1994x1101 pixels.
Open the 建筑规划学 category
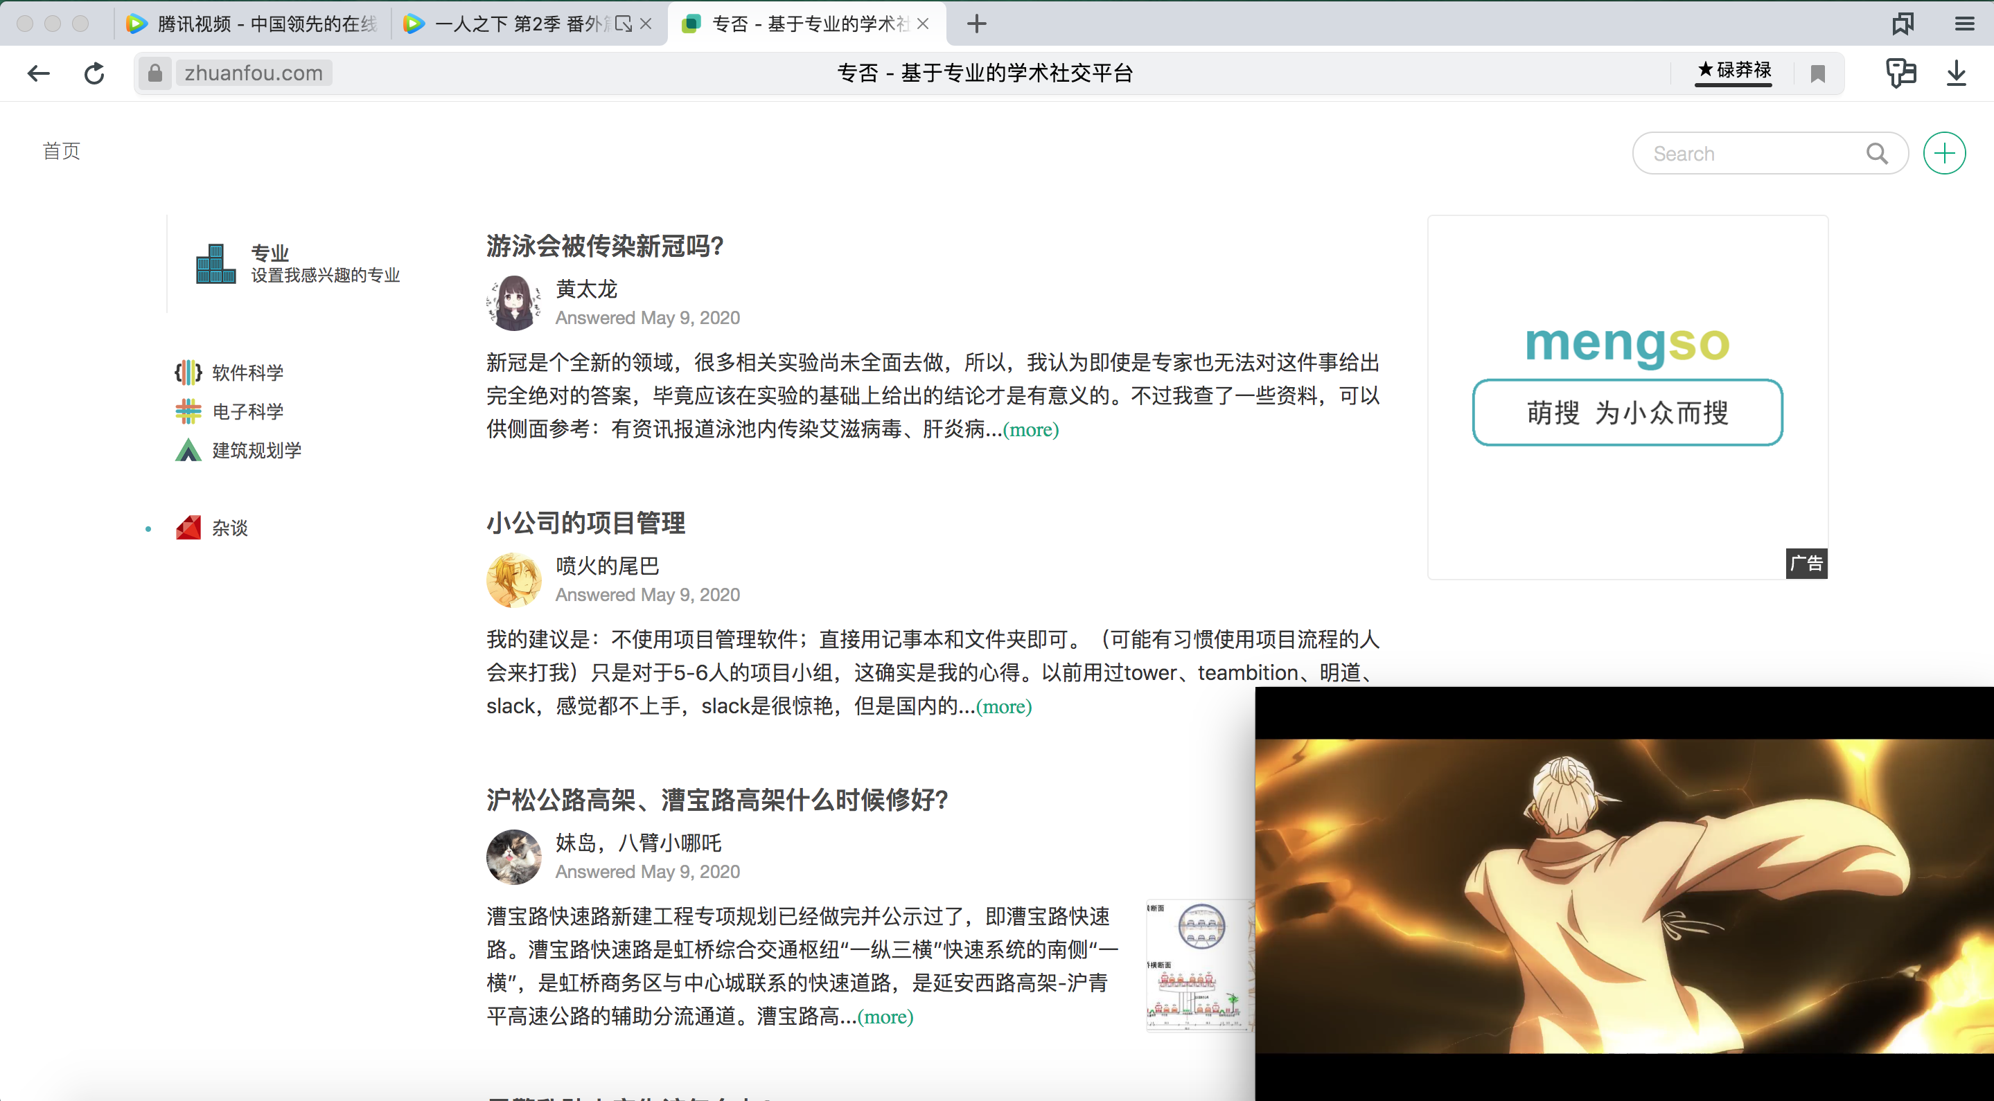257,449
